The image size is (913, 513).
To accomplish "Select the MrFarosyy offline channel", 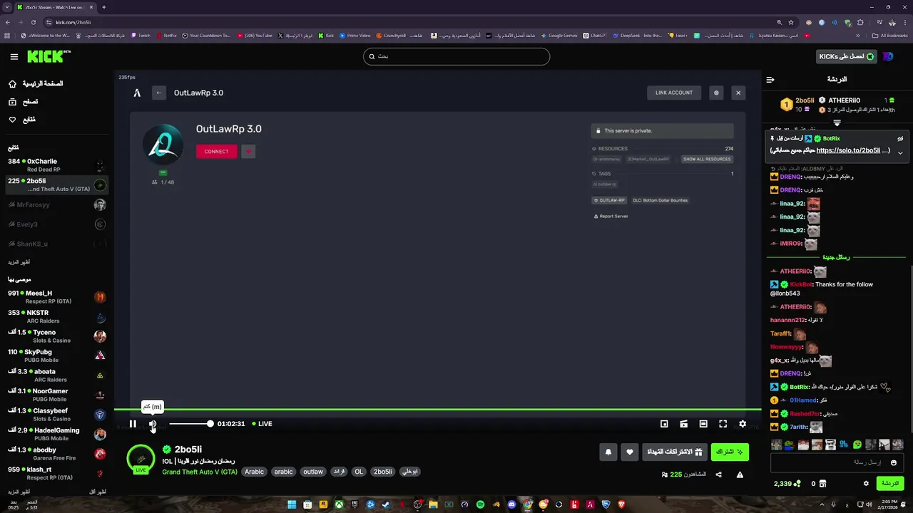I will point(56,205).
